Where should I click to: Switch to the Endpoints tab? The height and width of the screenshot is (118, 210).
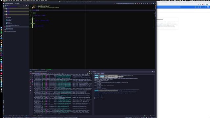[x=44, y=73]
